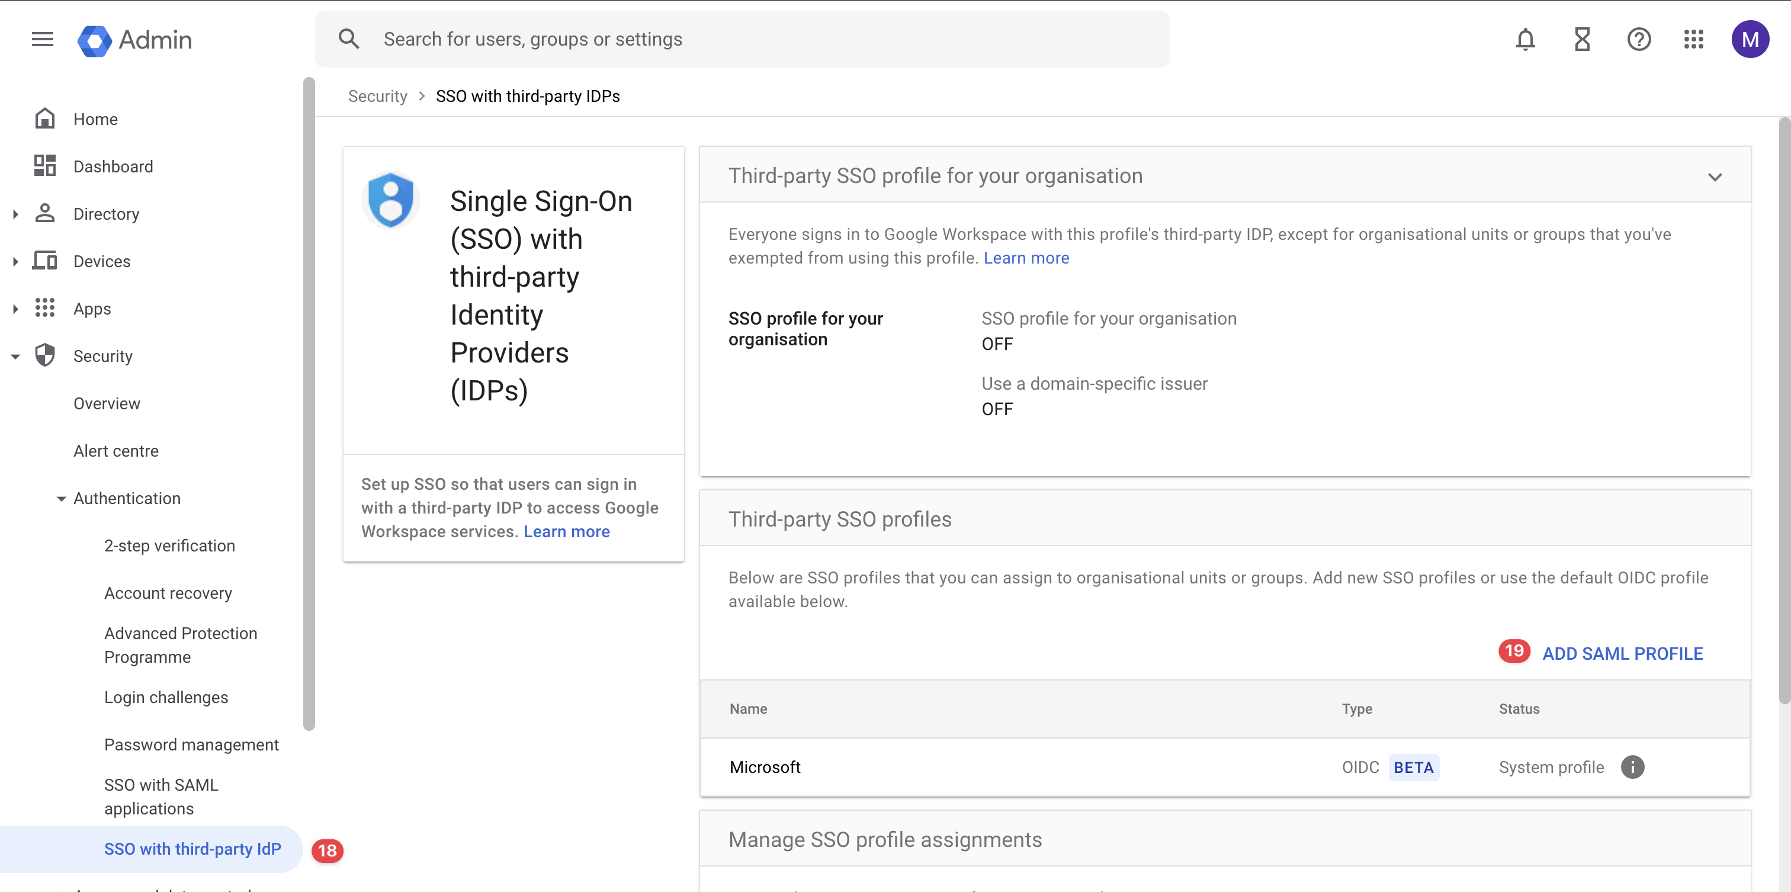Image resolution: width=1791 pixels, height=892 pixels.
Task: Click Learn more under SSO setup description
Action: [x=566, y=531]
